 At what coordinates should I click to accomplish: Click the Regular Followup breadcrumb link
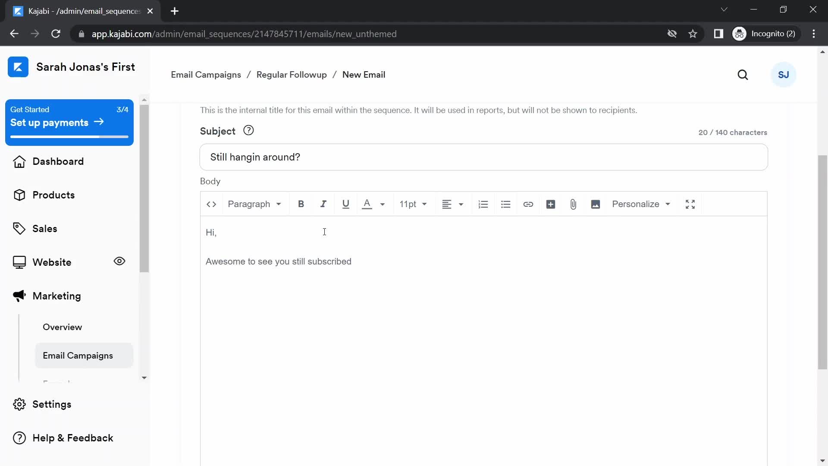(x=292, y=75)
